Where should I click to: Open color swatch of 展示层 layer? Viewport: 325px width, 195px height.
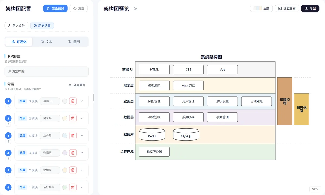click(65, 118)
